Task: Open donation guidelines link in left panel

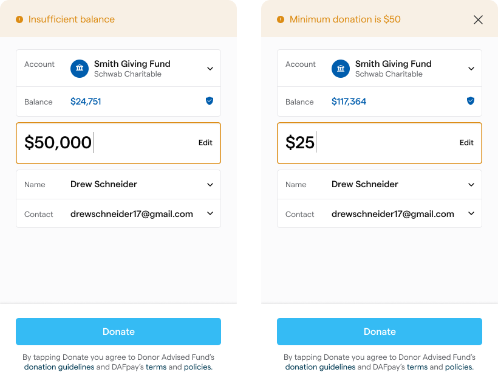Action: pyautogui.click(x=59, y=367)
